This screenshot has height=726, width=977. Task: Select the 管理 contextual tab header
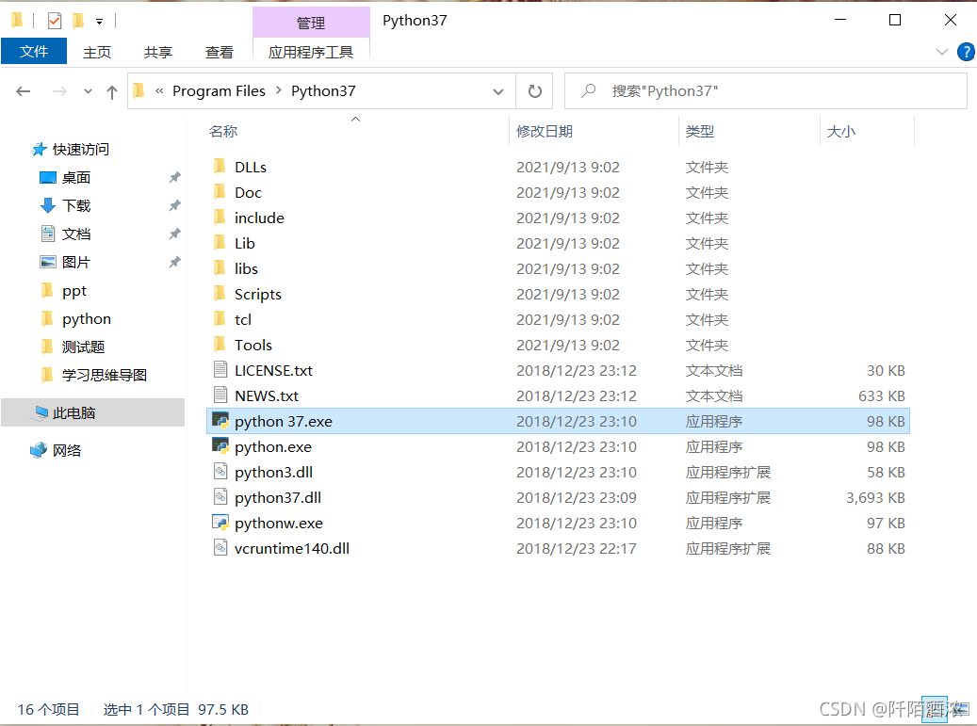[311, 23]
